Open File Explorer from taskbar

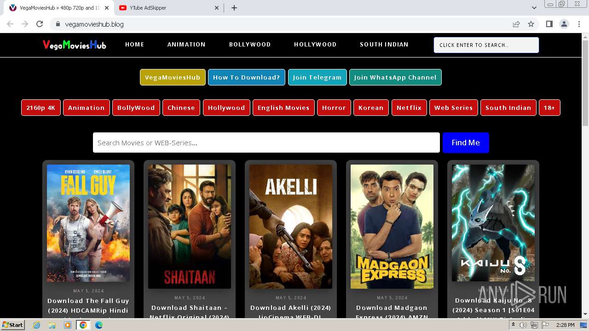tap(52, 325)
